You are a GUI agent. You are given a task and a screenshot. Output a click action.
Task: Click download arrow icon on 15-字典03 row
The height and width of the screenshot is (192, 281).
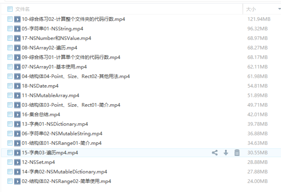click(226, 153)
